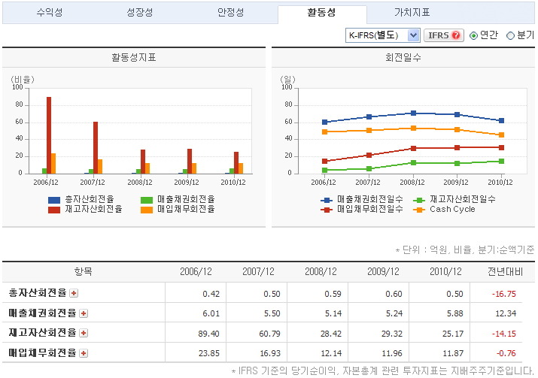538x378 pixels.
Task: Expand the 총자산회전율 row plus icon
Action: point(74,292)
